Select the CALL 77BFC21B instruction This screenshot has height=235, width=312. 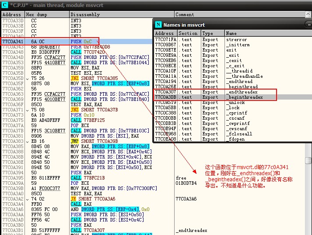point(88,178)
